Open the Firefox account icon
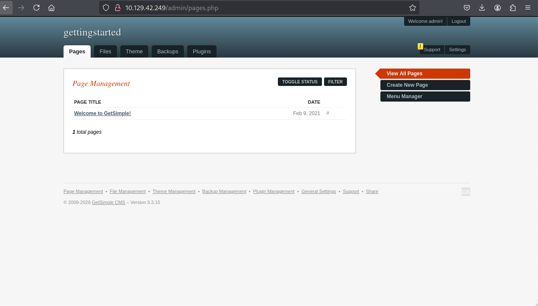538x306 pixels. 498,8
